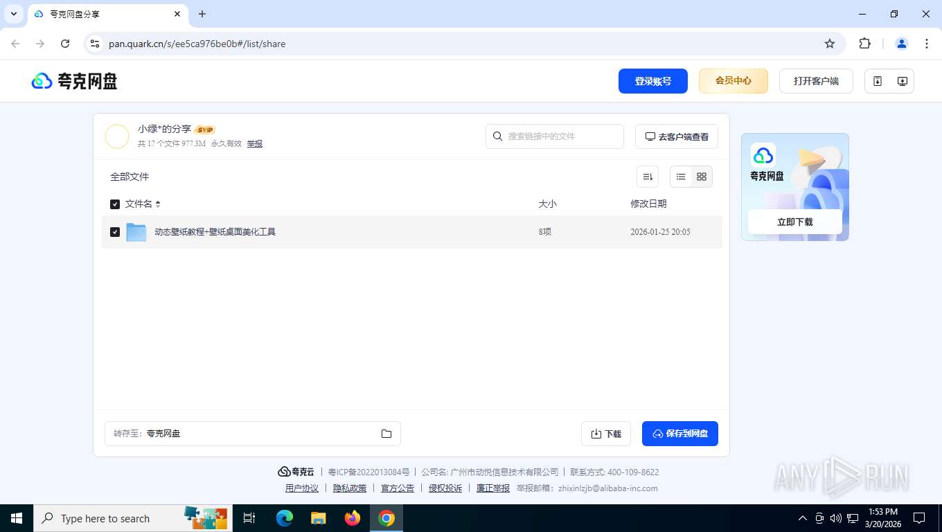This screenshot has height=532, width=942.
Task: Sort by clicking the 文件名 column arrows
Action: coord(158,204)
